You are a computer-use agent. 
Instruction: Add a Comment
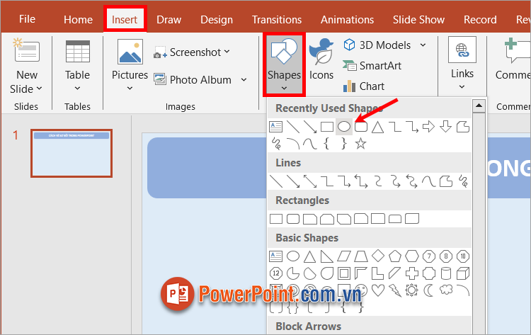point(513,59)
